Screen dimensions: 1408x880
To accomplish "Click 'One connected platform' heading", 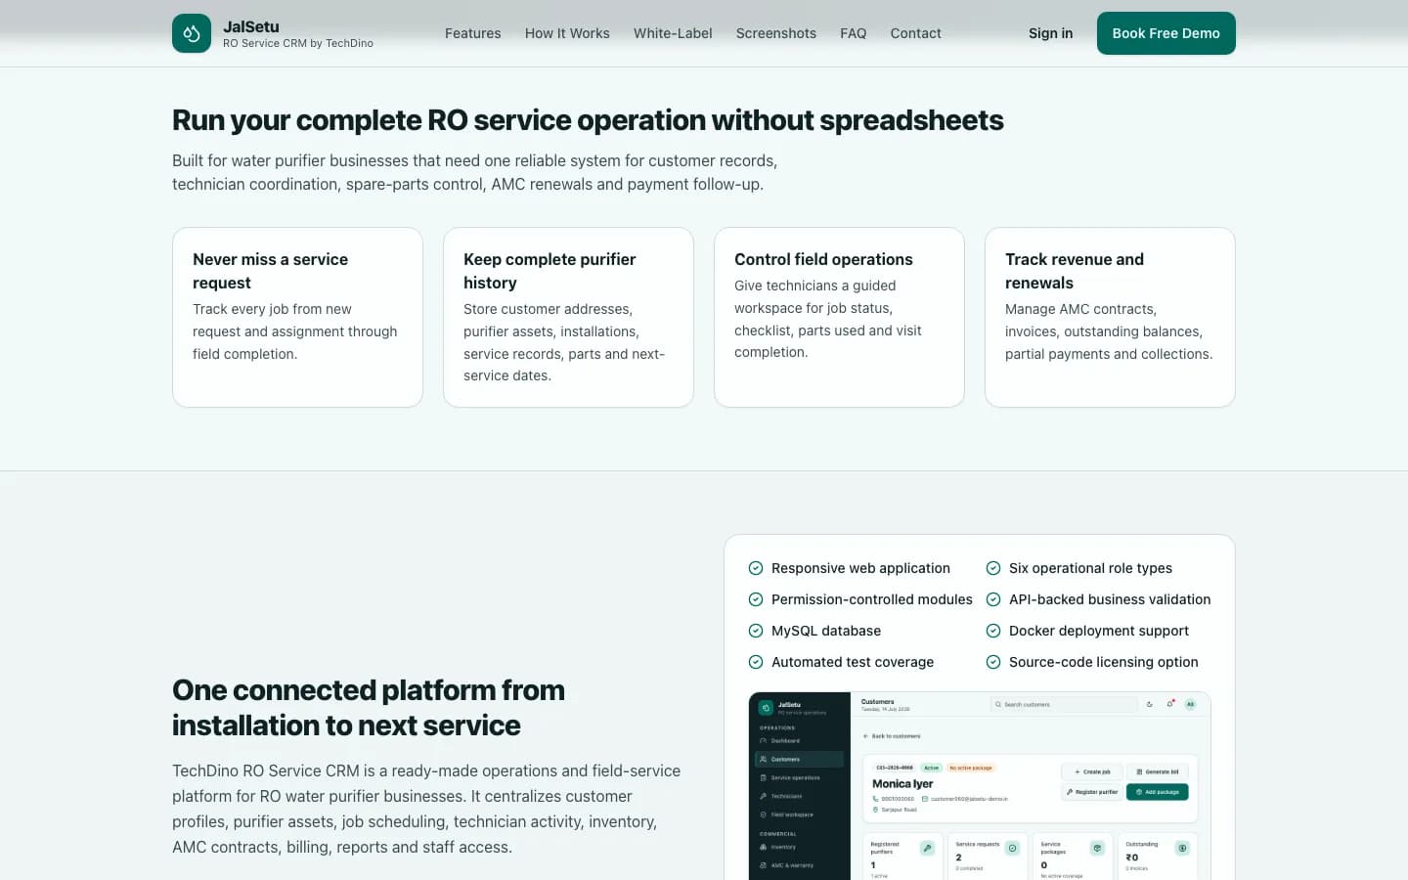I will [369, 708].
